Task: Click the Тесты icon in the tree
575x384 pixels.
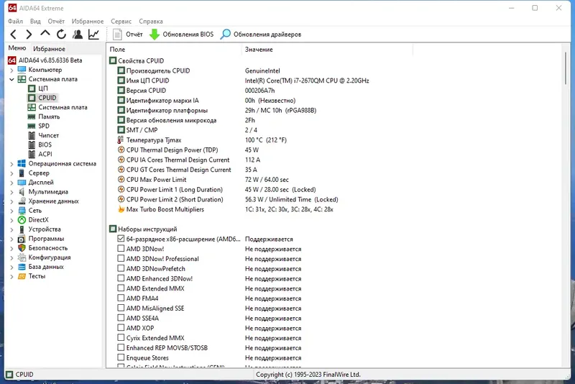Action: click(x=22, y=276)
